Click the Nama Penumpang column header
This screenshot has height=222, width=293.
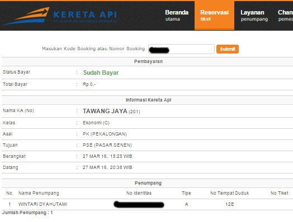pyautogui.click(x=39, y=193)
